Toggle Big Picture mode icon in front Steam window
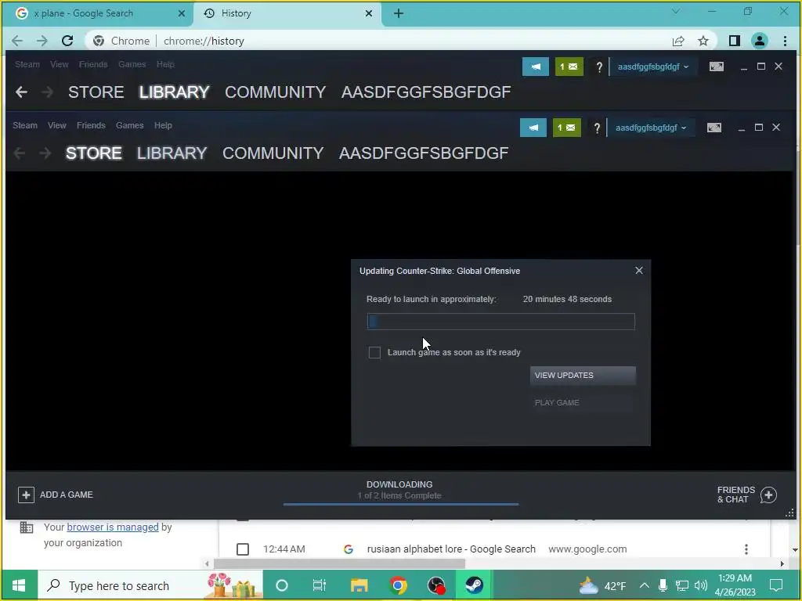802x601 pixels. pos(714,128)
